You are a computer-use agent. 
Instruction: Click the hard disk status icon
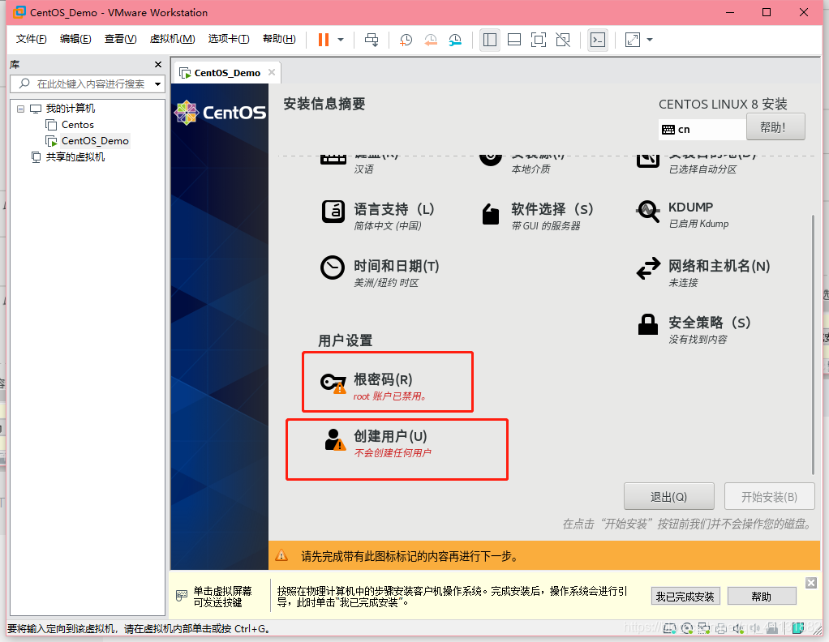tap(670, 628)
